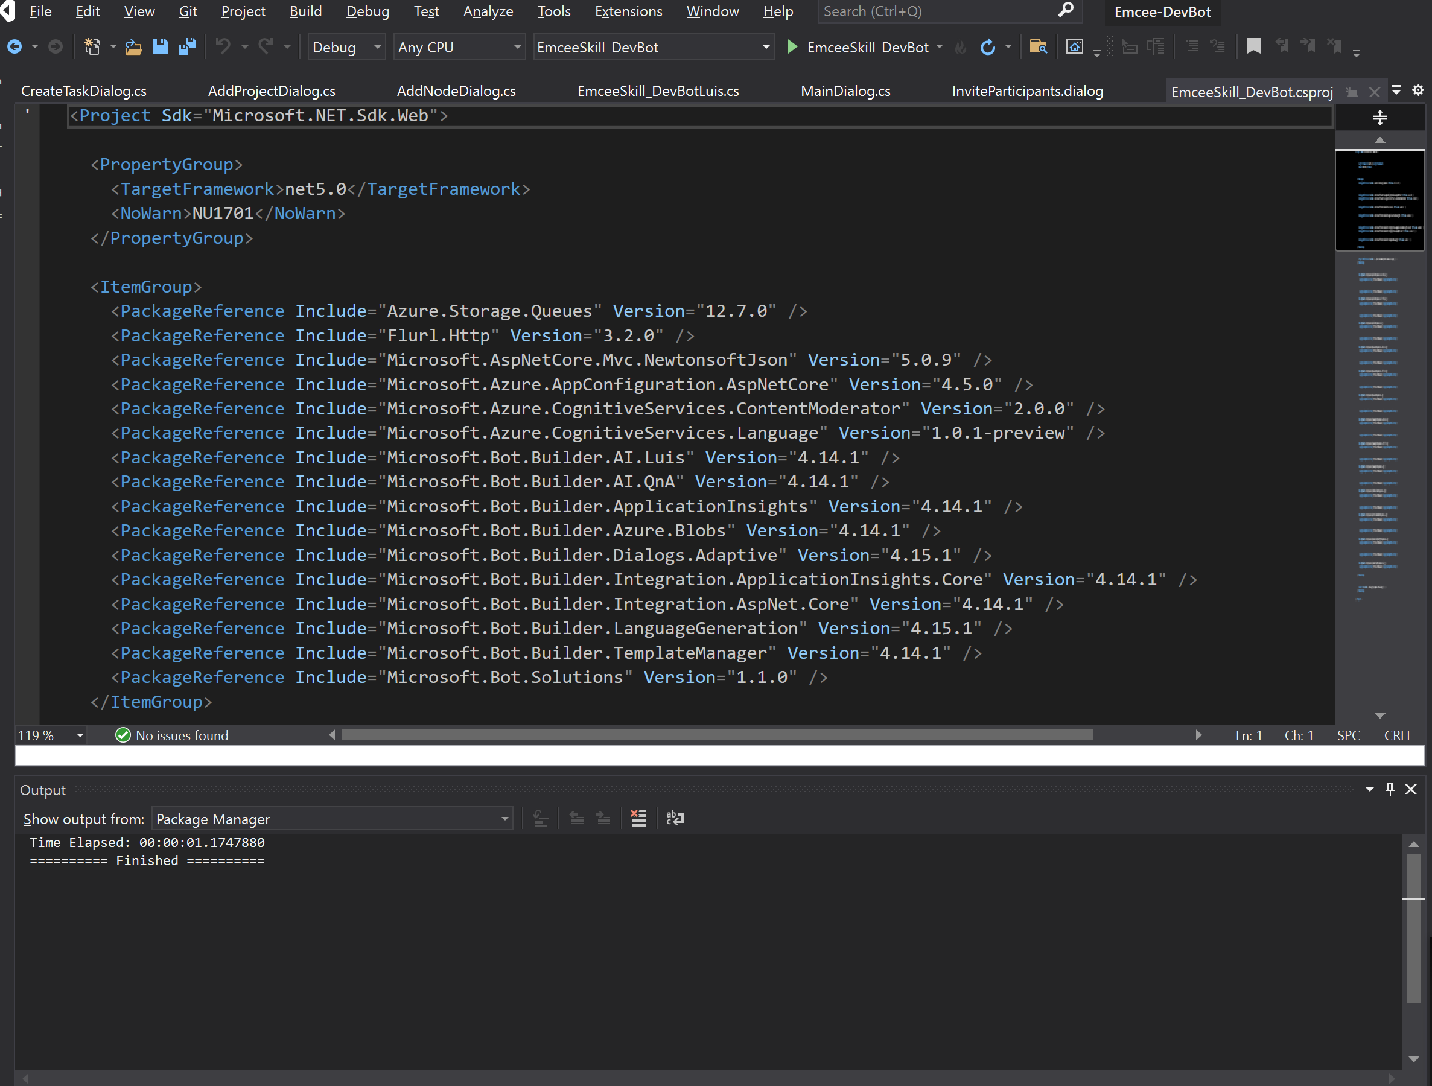Open the IntelliSense home/navigation icon

pos(1075,46)
